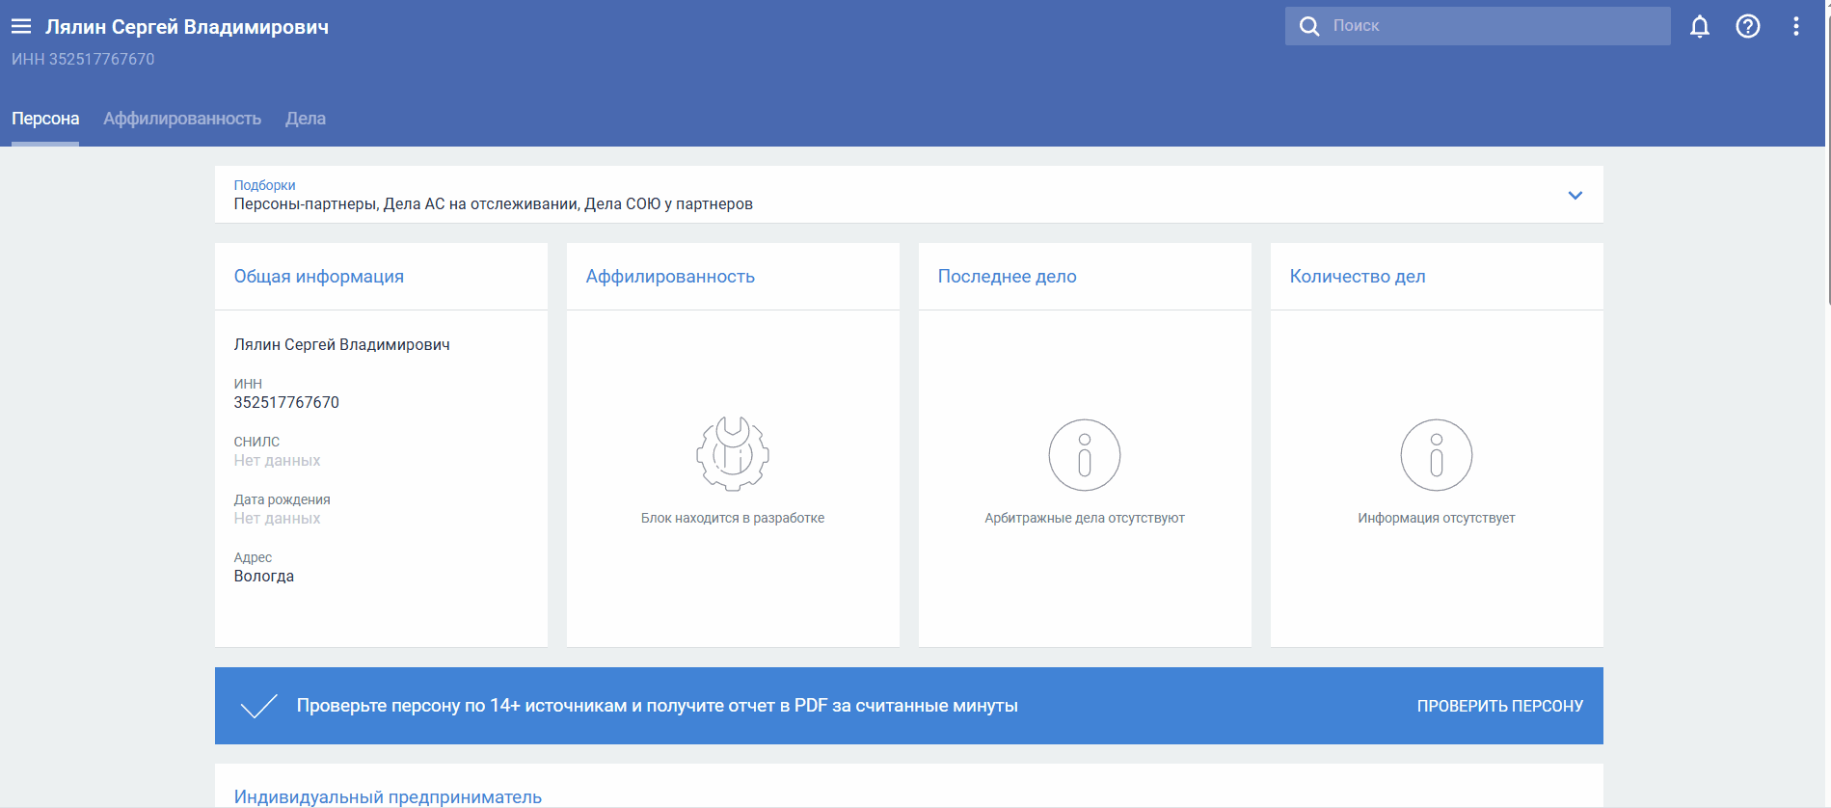Open the hamburger navigation menu

(x=21, y=27)
